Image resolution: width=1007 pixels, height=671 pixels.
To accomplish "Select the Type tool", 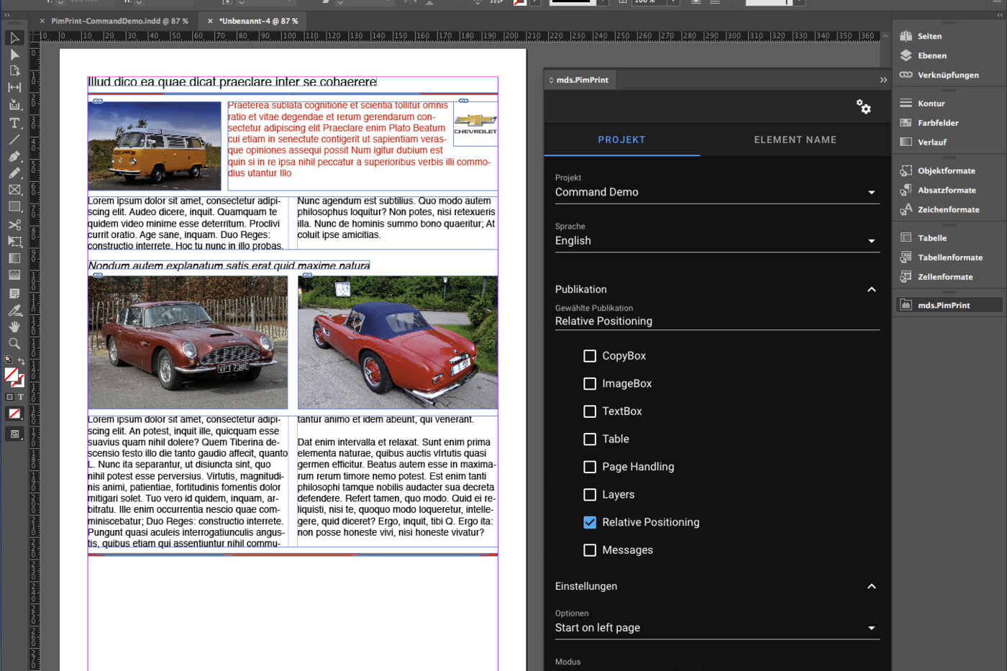I will [x=14, y=123].
